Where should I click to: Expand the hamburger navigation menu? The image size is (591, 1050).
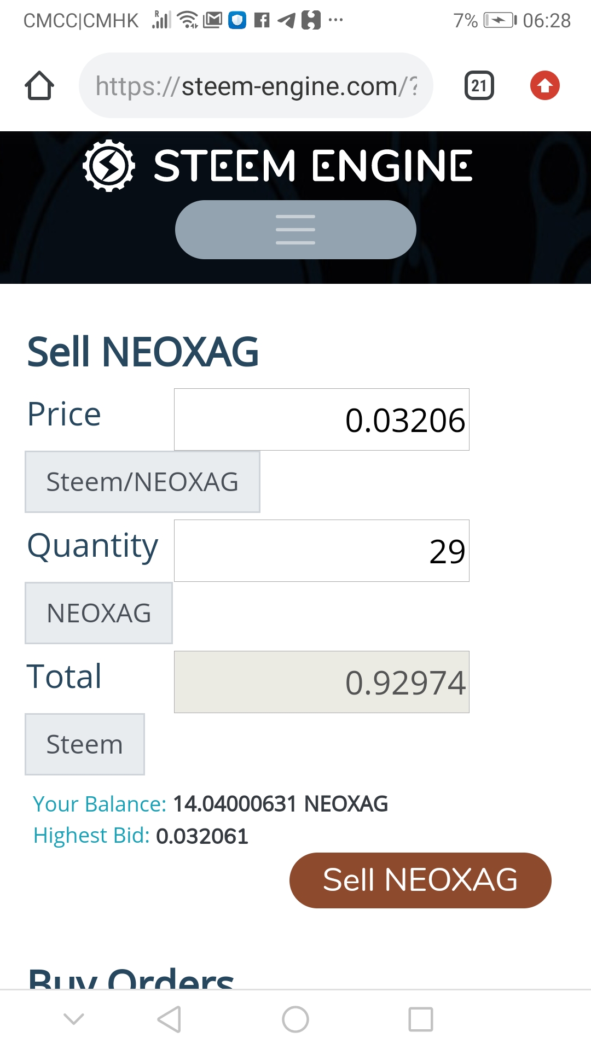point(296,230)
